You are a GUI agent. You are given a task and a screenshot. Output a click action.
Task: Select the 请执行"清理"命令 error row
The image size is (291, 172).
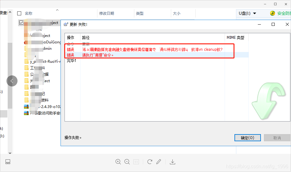[156, 55]
